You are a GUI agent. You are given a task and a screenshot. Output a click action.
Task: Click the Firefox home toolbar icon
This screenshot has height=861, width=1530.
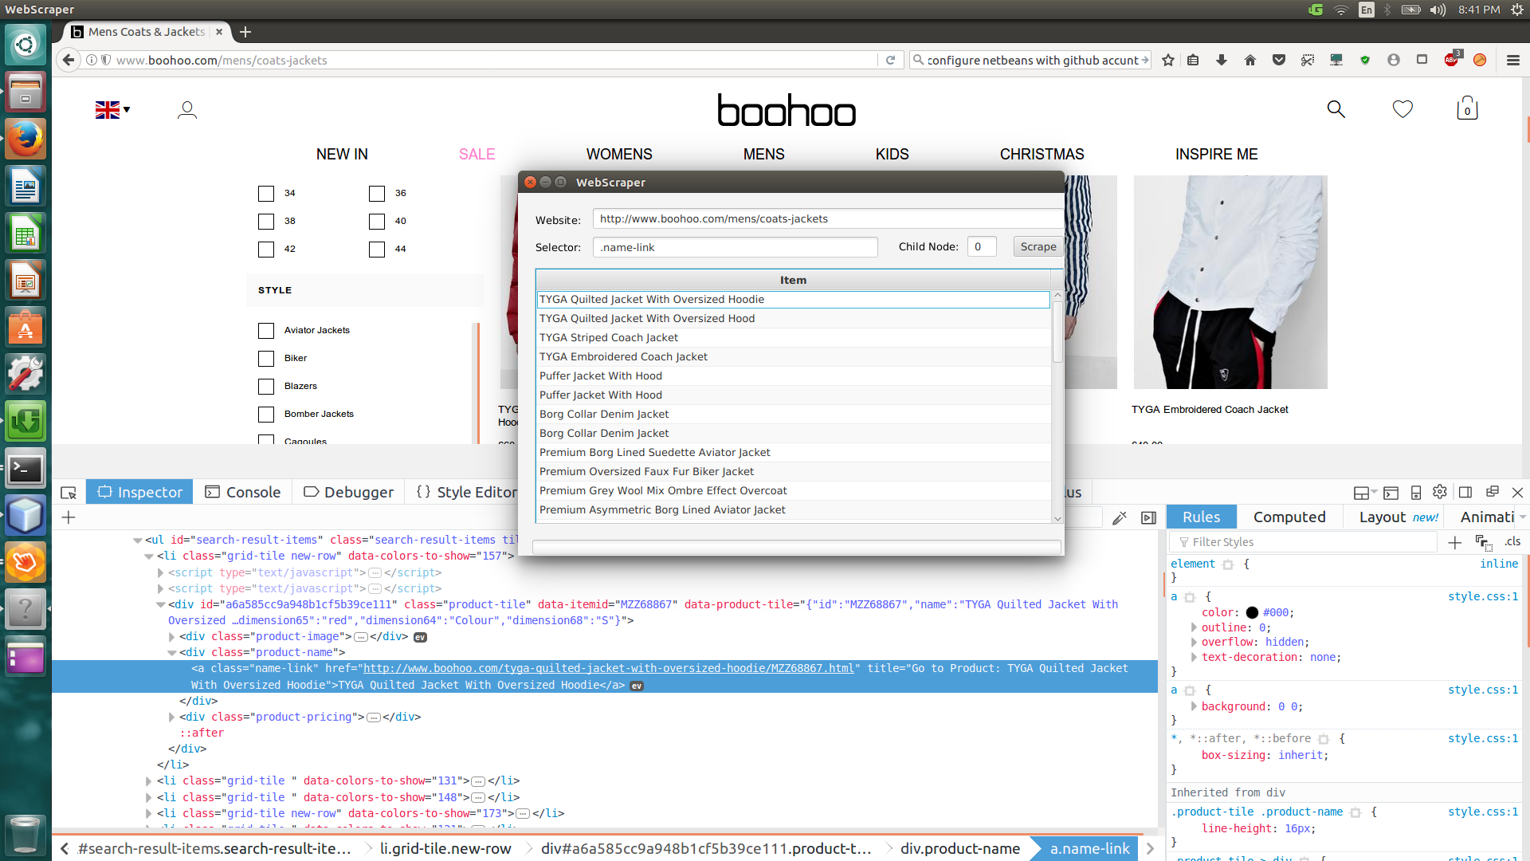coord(1249,61)
